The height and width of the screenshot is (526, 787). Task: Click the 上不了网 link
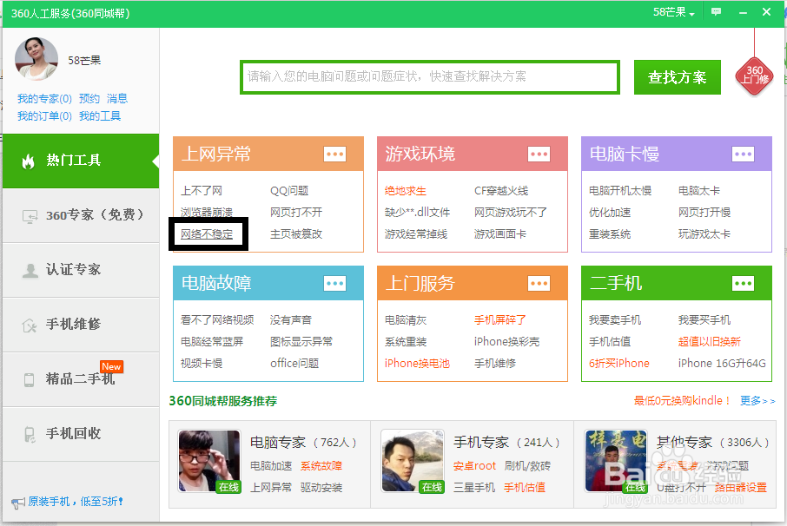point(202,191)
